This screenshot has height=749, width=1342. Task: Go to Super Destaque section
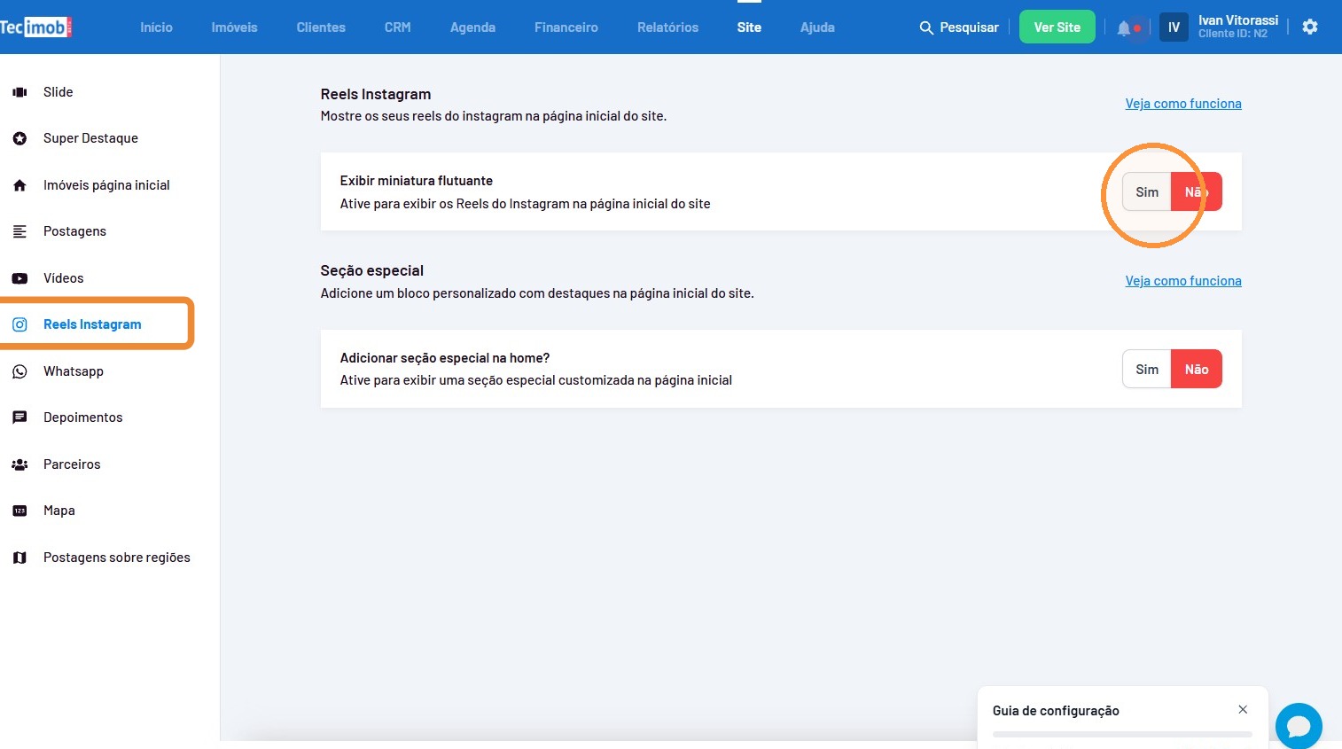pos(90,138)
